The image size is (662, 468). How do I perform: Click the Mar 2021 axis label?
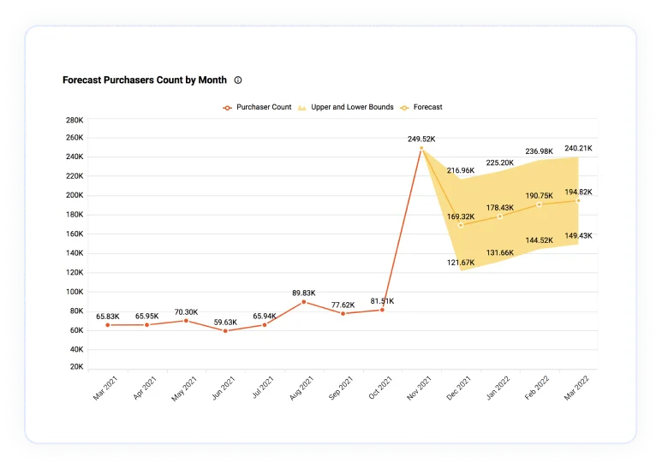105,388
